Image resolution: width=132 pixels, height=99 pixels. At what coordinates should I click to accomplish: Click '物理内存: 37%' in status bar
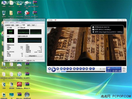tap(31, 61)
